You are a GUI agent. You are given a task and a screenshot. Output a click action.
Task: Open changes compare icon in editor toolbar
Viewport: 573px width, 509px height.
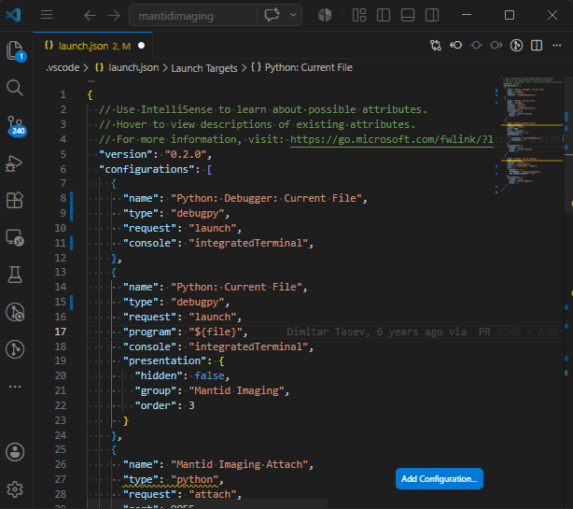coord(436,46)
